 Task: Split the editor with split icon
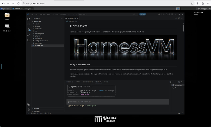tap(179, 18)
